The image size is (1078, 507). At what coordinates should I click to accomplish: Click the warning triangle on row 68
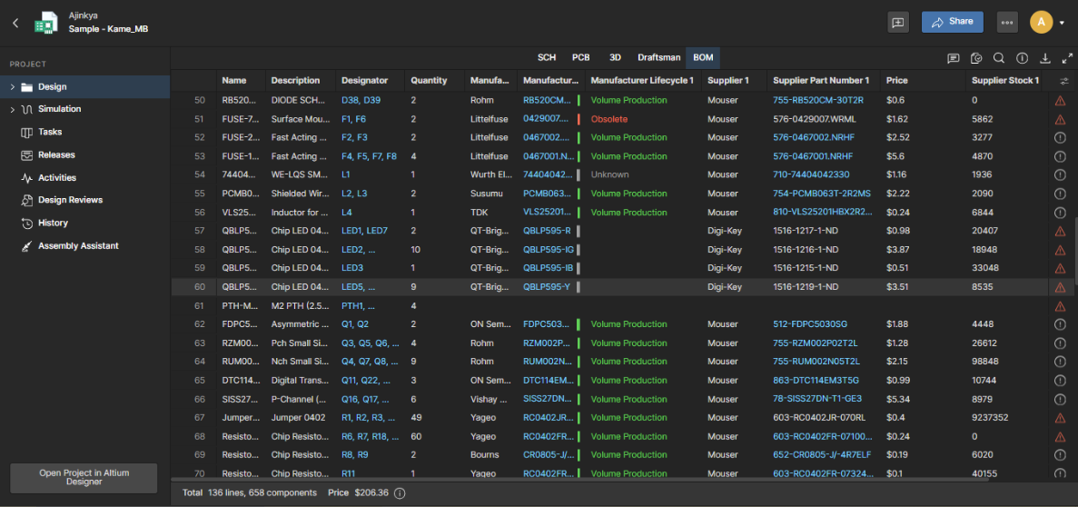coord(1060,436)
